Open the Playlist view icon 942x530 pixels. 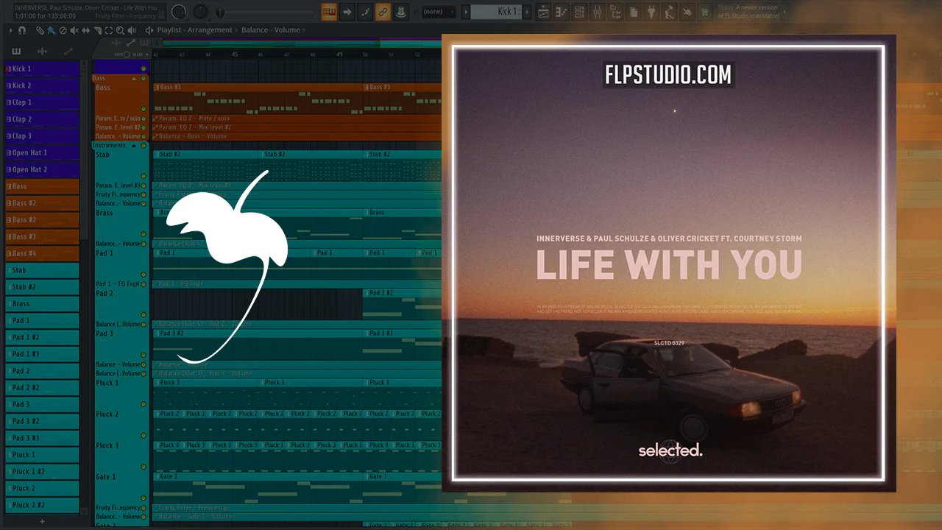544,12
